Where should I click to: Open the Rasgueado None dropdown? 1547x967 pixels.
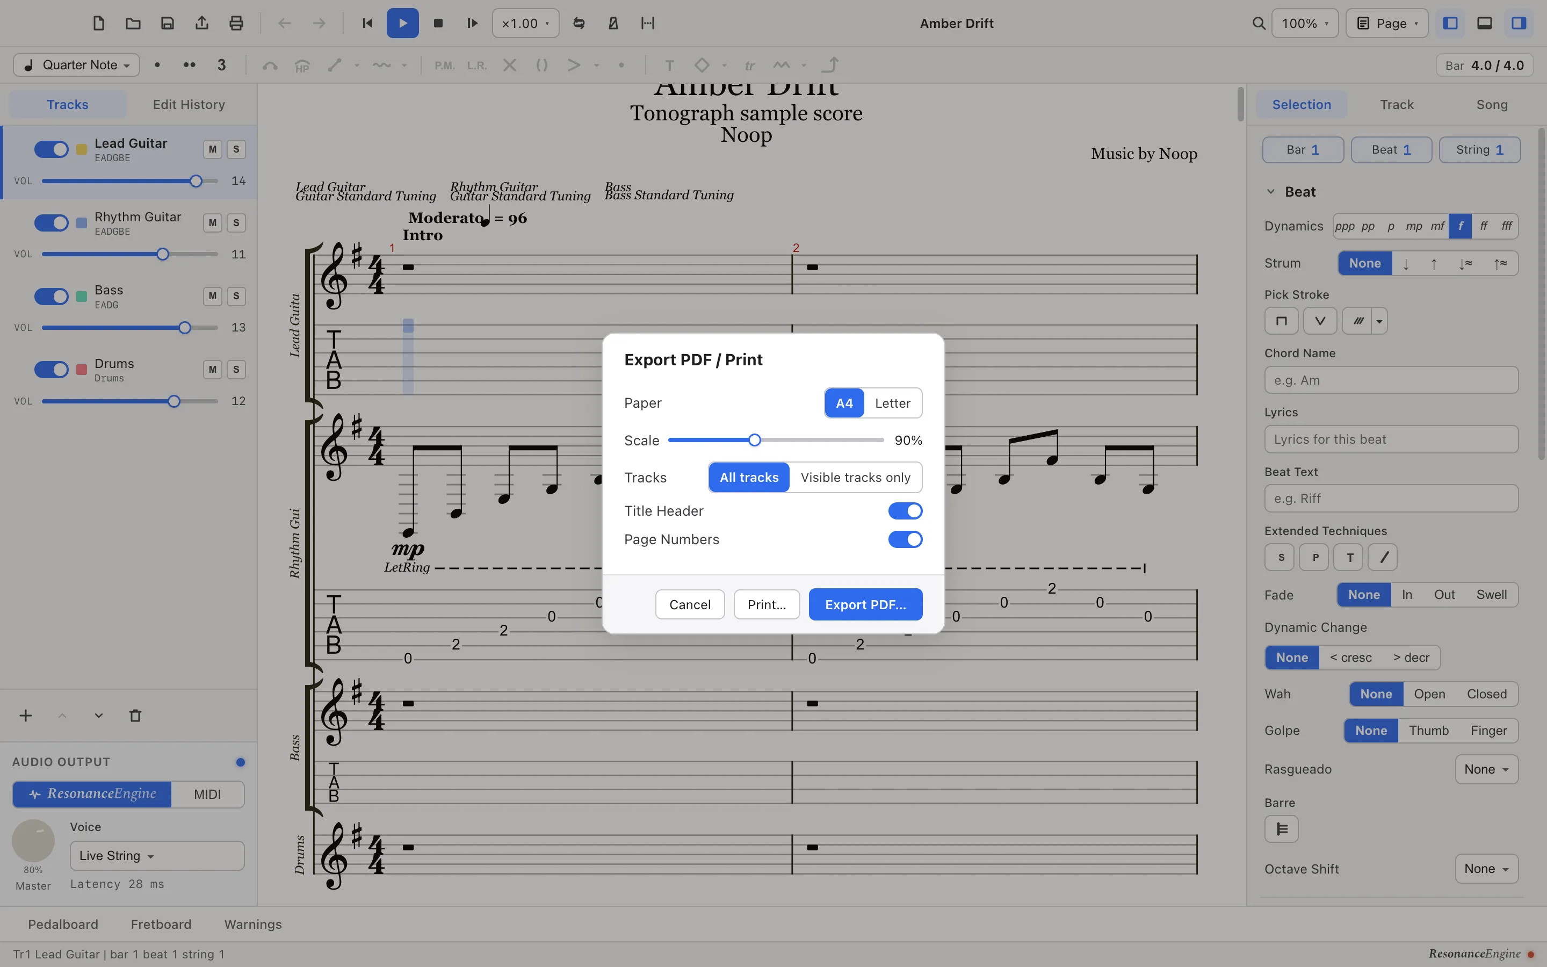[1486, 769]
